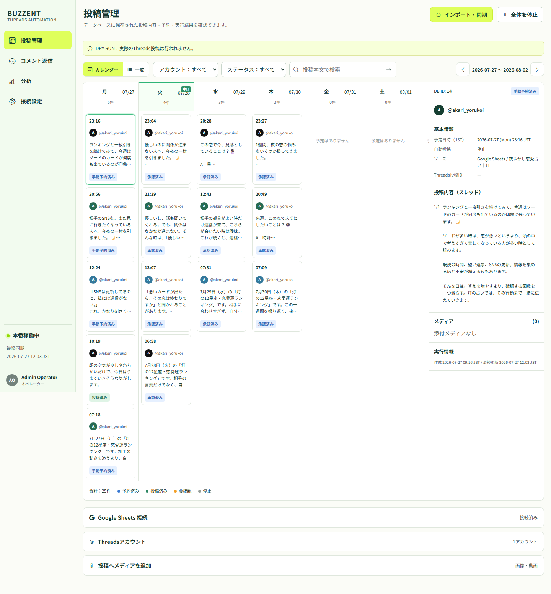Go to the next week with right chevron
The height and width of the screenshot is (594, 551).
pyautogui.click(x=537, y=70)
